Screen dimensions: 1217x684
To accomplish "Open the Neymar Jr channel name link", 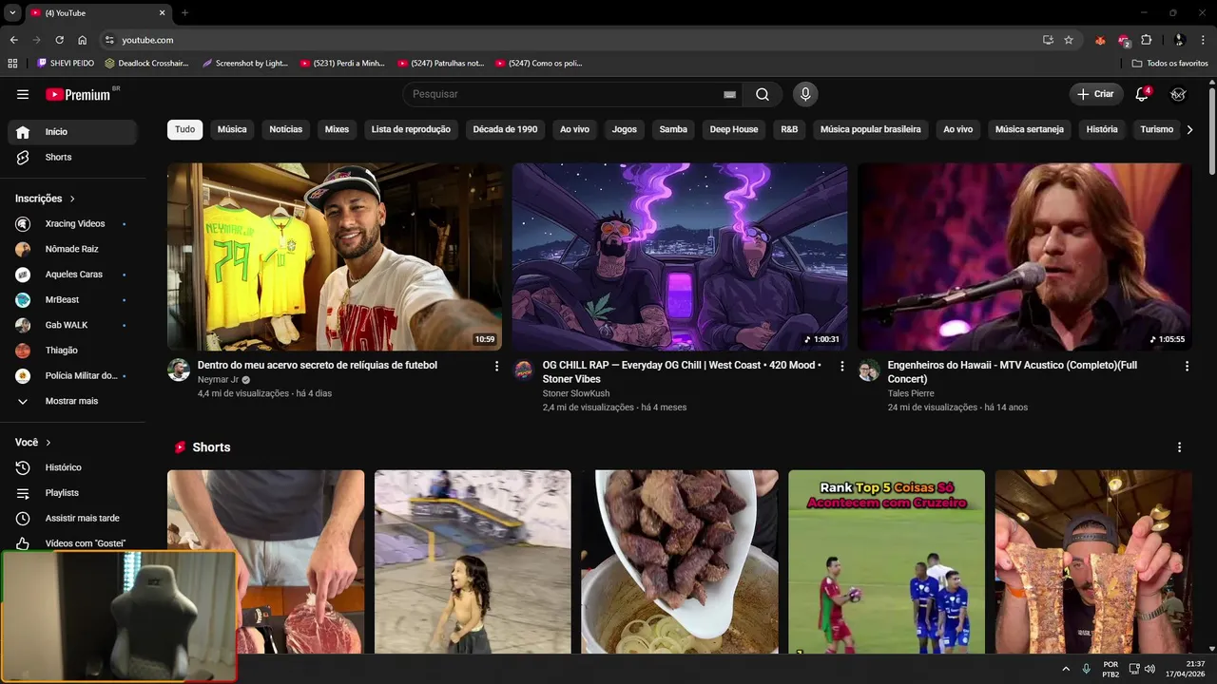I will click(x=218, y=379).
